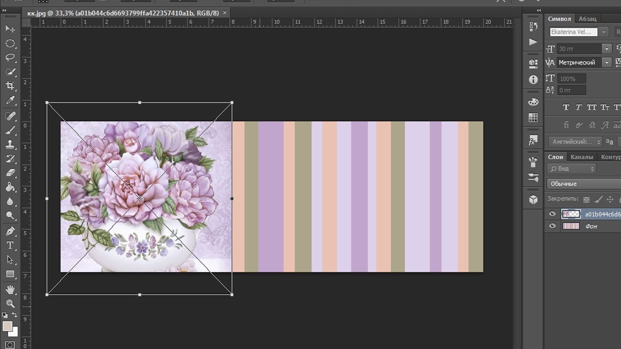Select the Zoom tool
This screenshot has width=621, height=349.
(x=10, y=304)
